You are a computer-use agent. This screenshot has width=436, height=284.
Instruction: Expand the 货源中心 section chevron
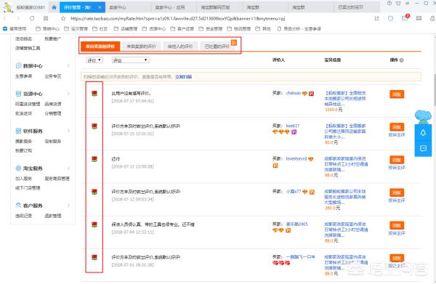[x=68, y=94]
